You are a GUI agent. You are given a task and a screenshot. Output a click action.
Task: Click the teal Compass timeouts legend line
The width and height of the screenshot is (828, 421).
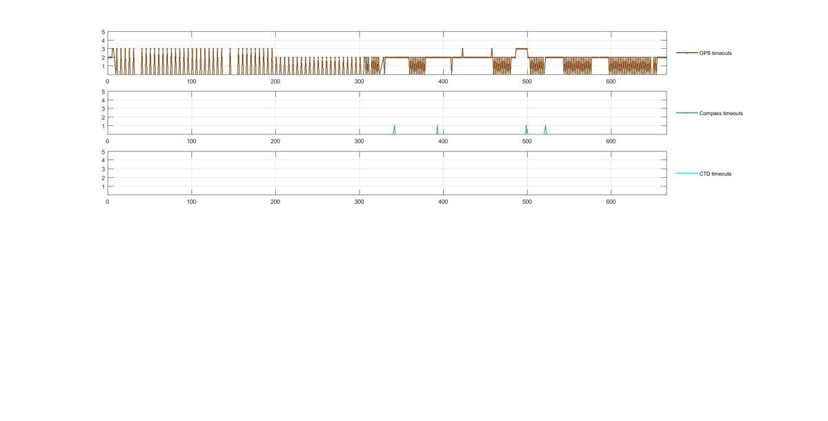pos(687,113)
